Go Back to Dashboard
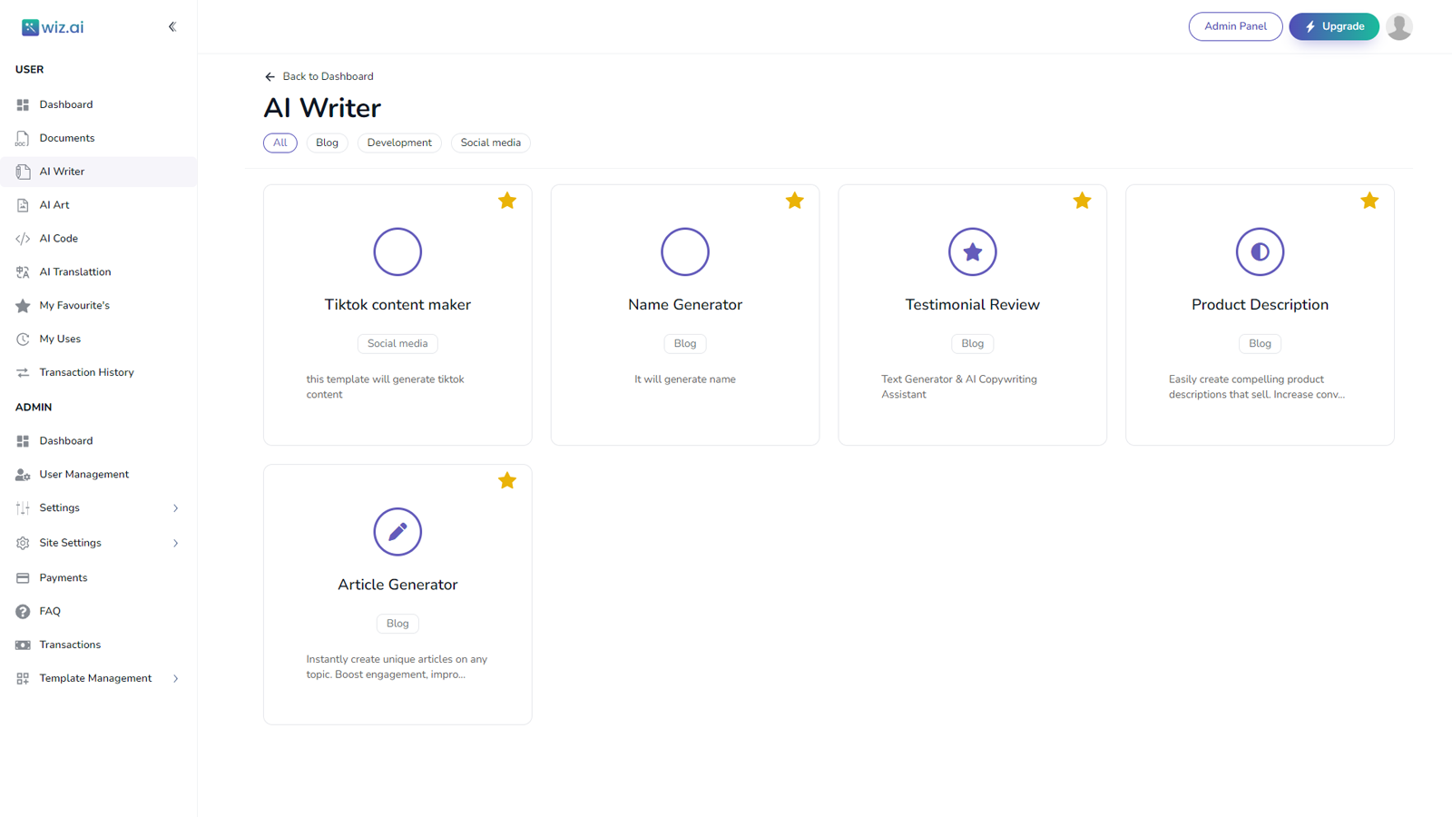This screenshot has height=817, width=1452. click(x=319, y=76)
